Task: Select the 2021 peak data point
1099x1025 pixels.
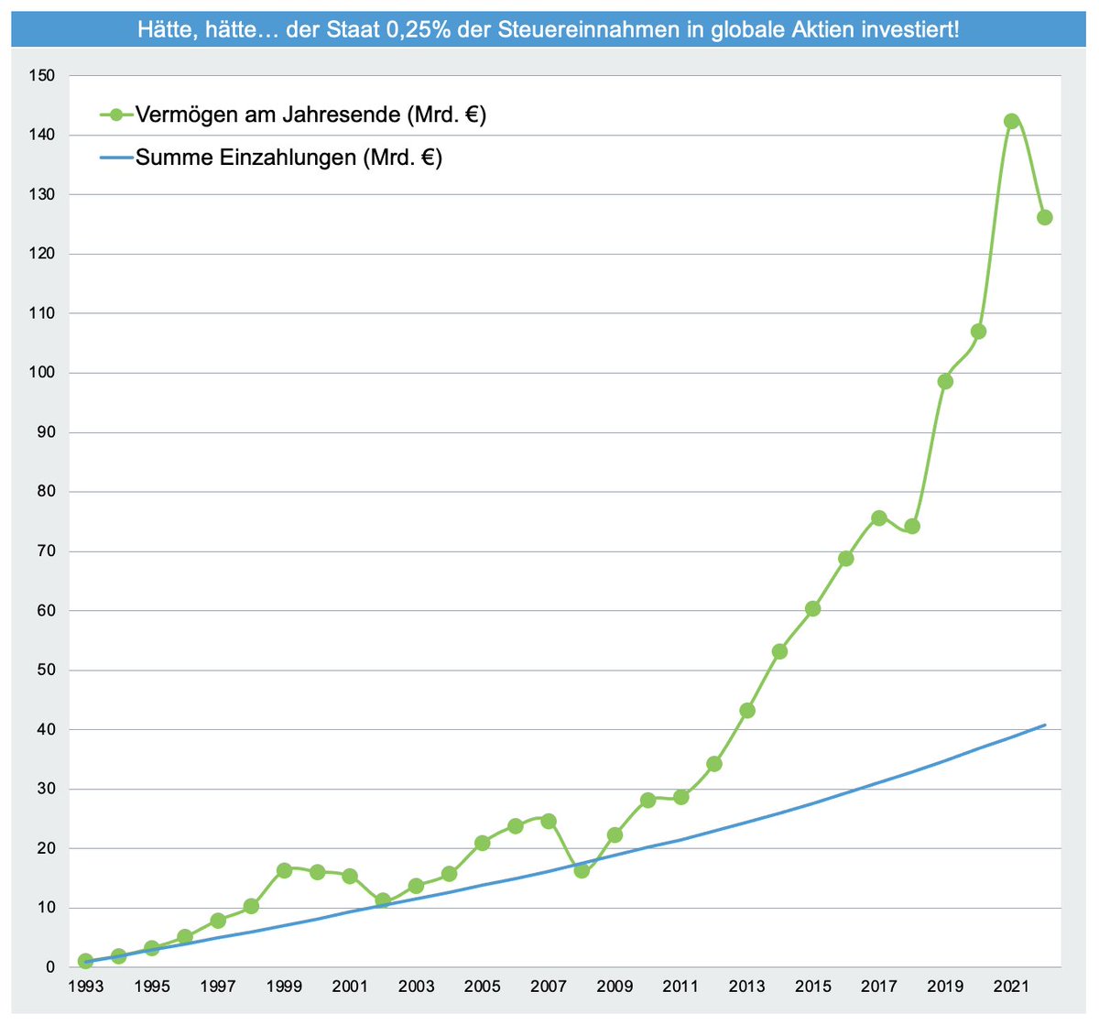Action: click(1011, 120)
